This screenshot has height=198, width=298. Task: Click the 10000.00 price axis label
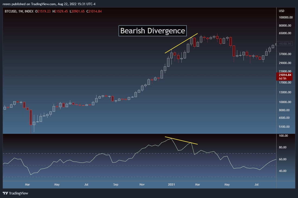285,102
